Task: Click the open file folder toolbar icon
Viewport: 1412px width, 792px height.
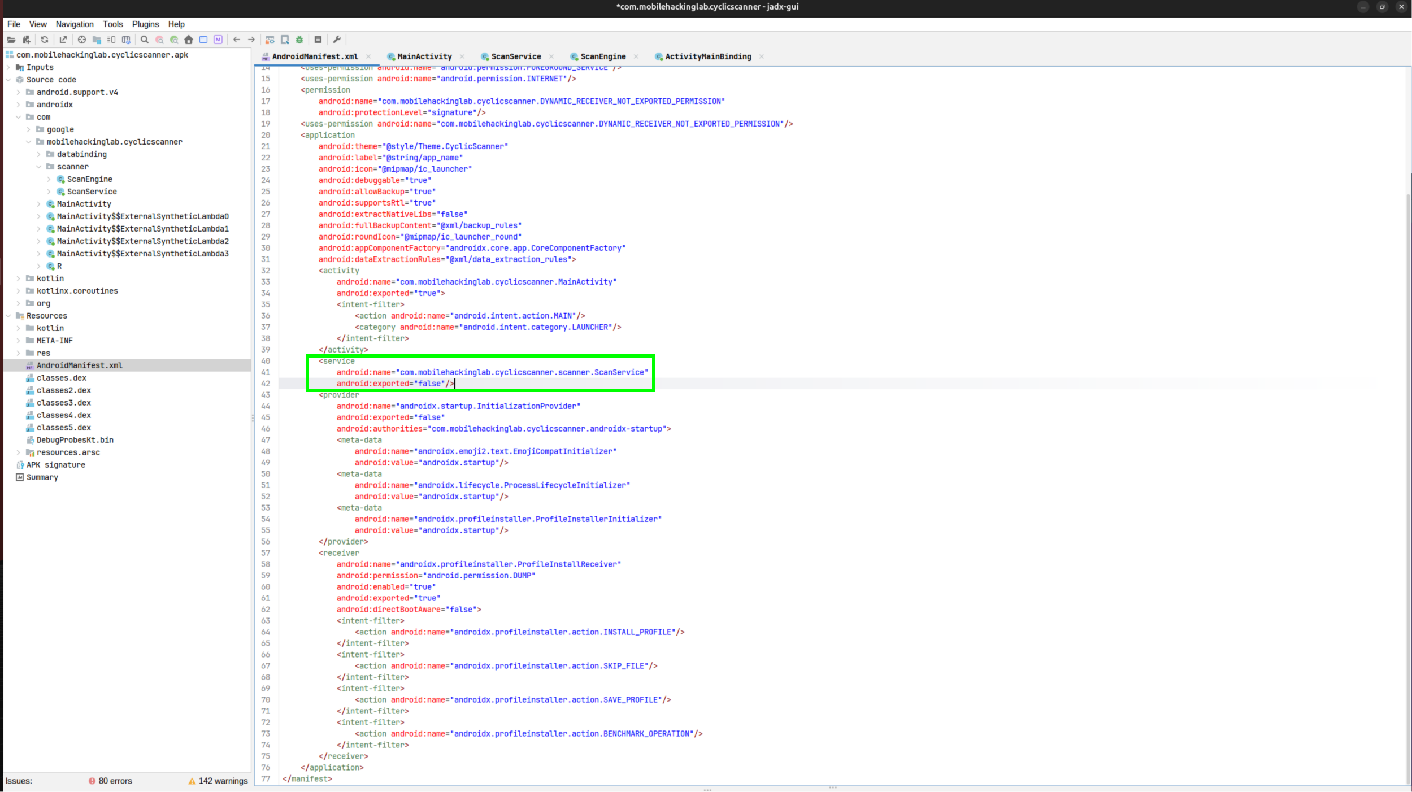Action: [x=11, y=40]
